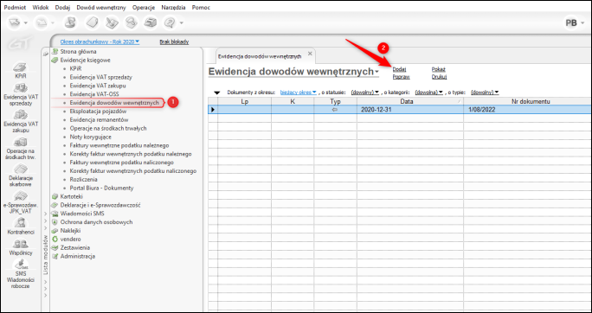Open 'bieżący okres' period filter dropdown
This screenshot has height=313, width=592.
[x=299, y=92]
